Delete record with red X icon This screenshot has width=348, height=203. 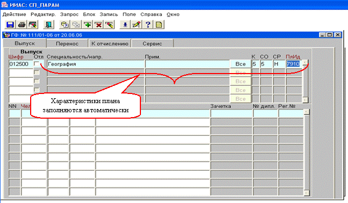(x=98, y=25)
